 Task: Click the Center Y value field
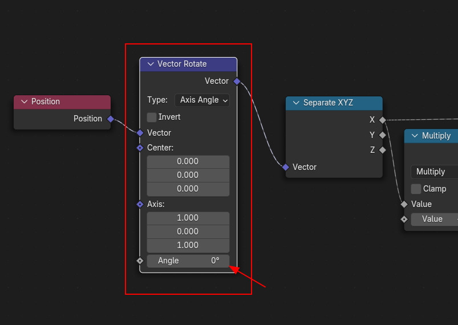[x=188, y=175]
